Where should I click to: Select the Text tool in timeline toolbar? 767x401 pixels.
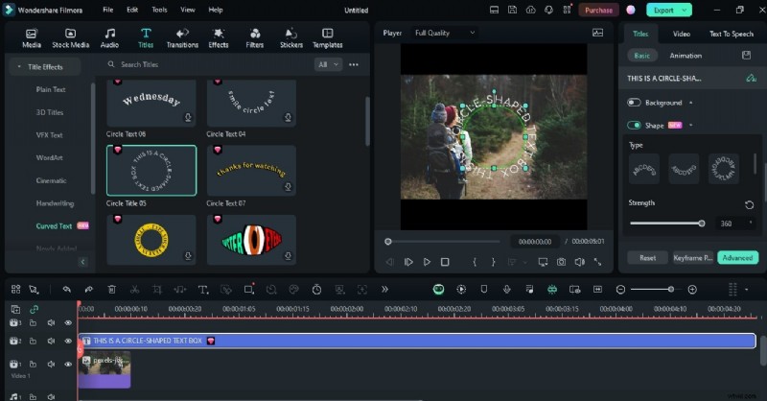pyautogui.click(x=203, y=289)
